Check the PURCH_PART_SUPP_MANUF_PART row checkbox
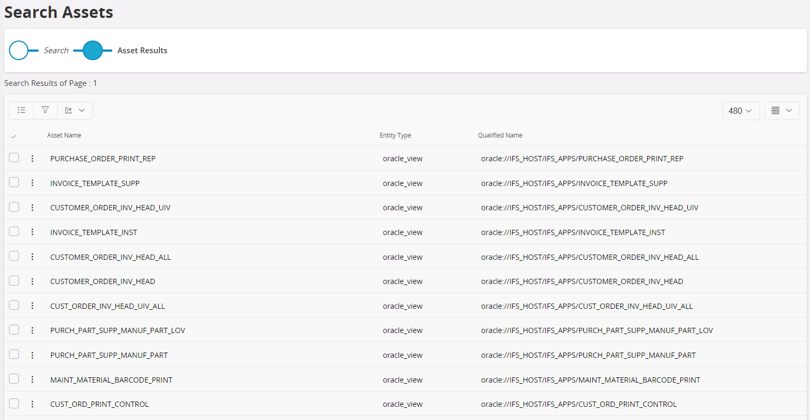 (14, 354)
